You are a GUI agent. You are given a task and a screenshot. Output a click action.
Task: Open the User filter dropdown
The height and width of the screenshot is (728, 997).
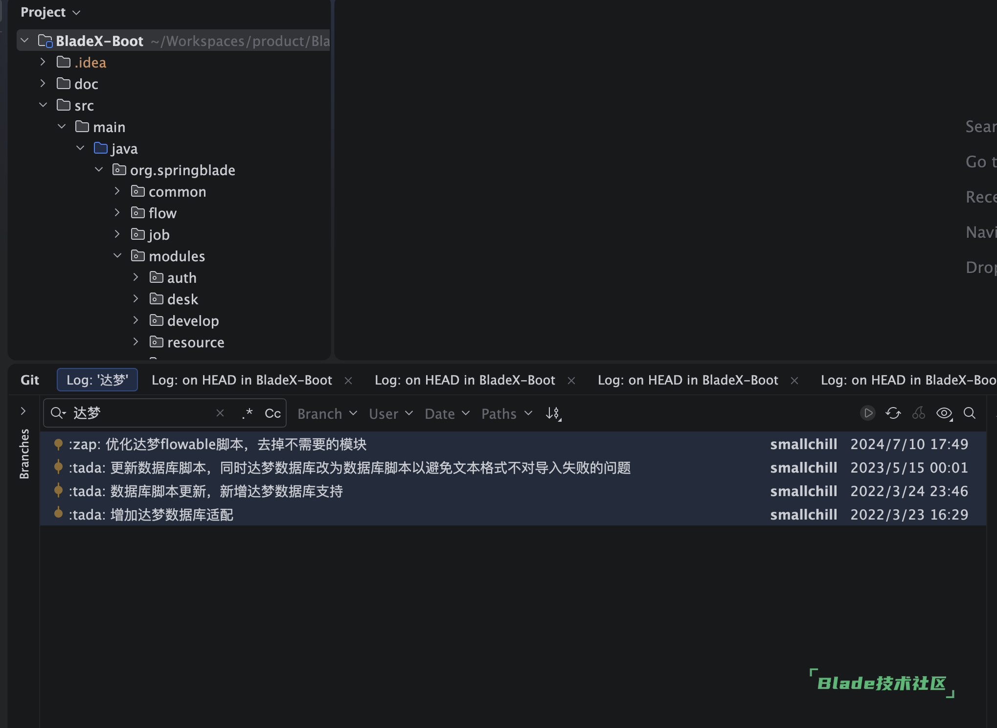click(x=390, y=414)
